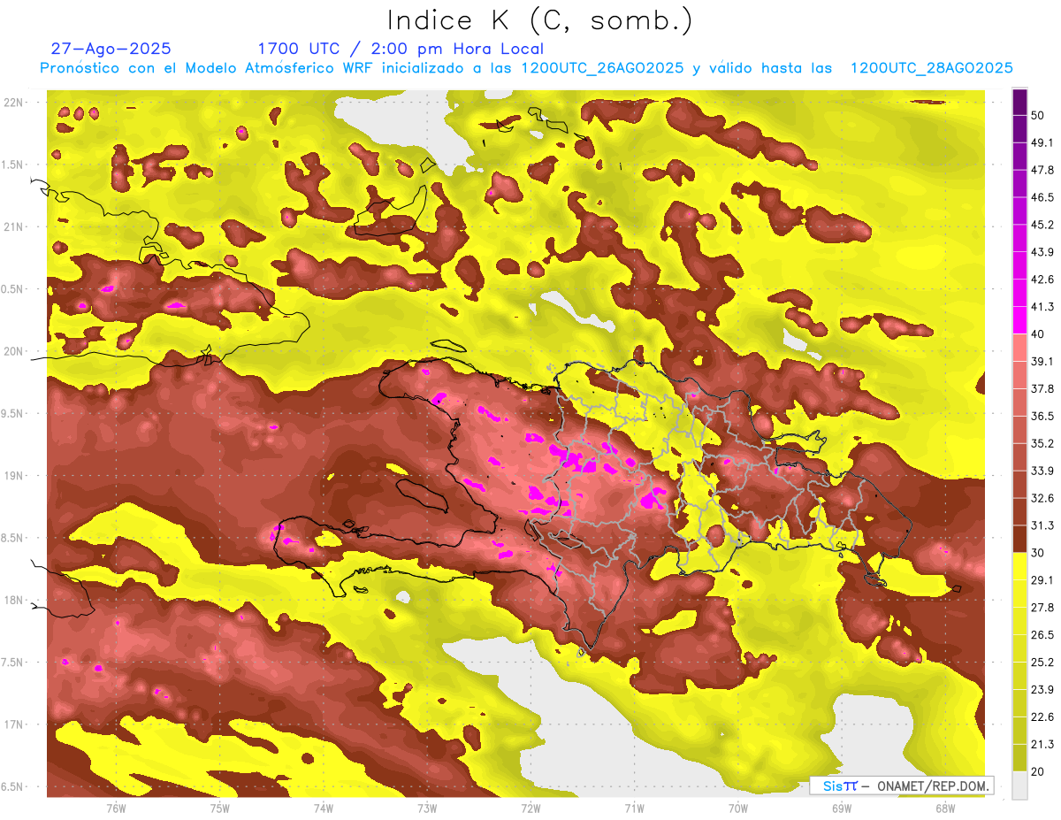Image resolution: width=1061 pixels, height=820 pixels.
Task: Click the colorbar value '37.8'
Action: click(x=1042, y=388)
